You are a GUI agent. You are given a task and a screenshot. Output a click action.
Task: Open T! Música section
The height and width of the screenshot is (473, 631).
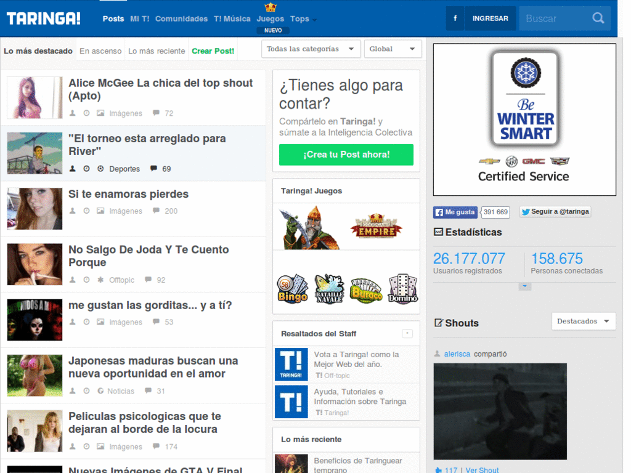pos(232,18)
